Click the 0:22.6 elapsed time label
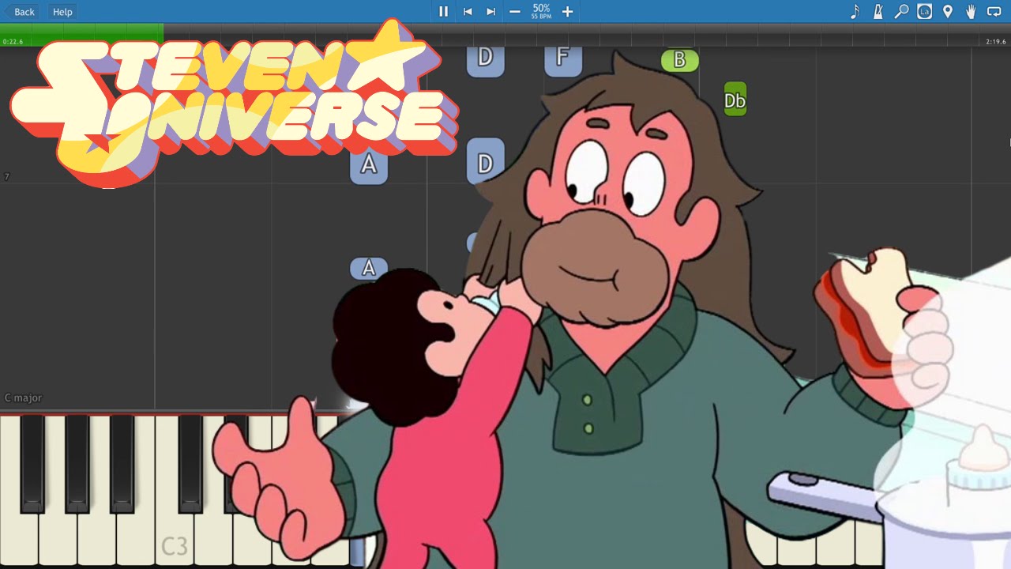Screen dimensions: 1011x569 click(13, 41)
